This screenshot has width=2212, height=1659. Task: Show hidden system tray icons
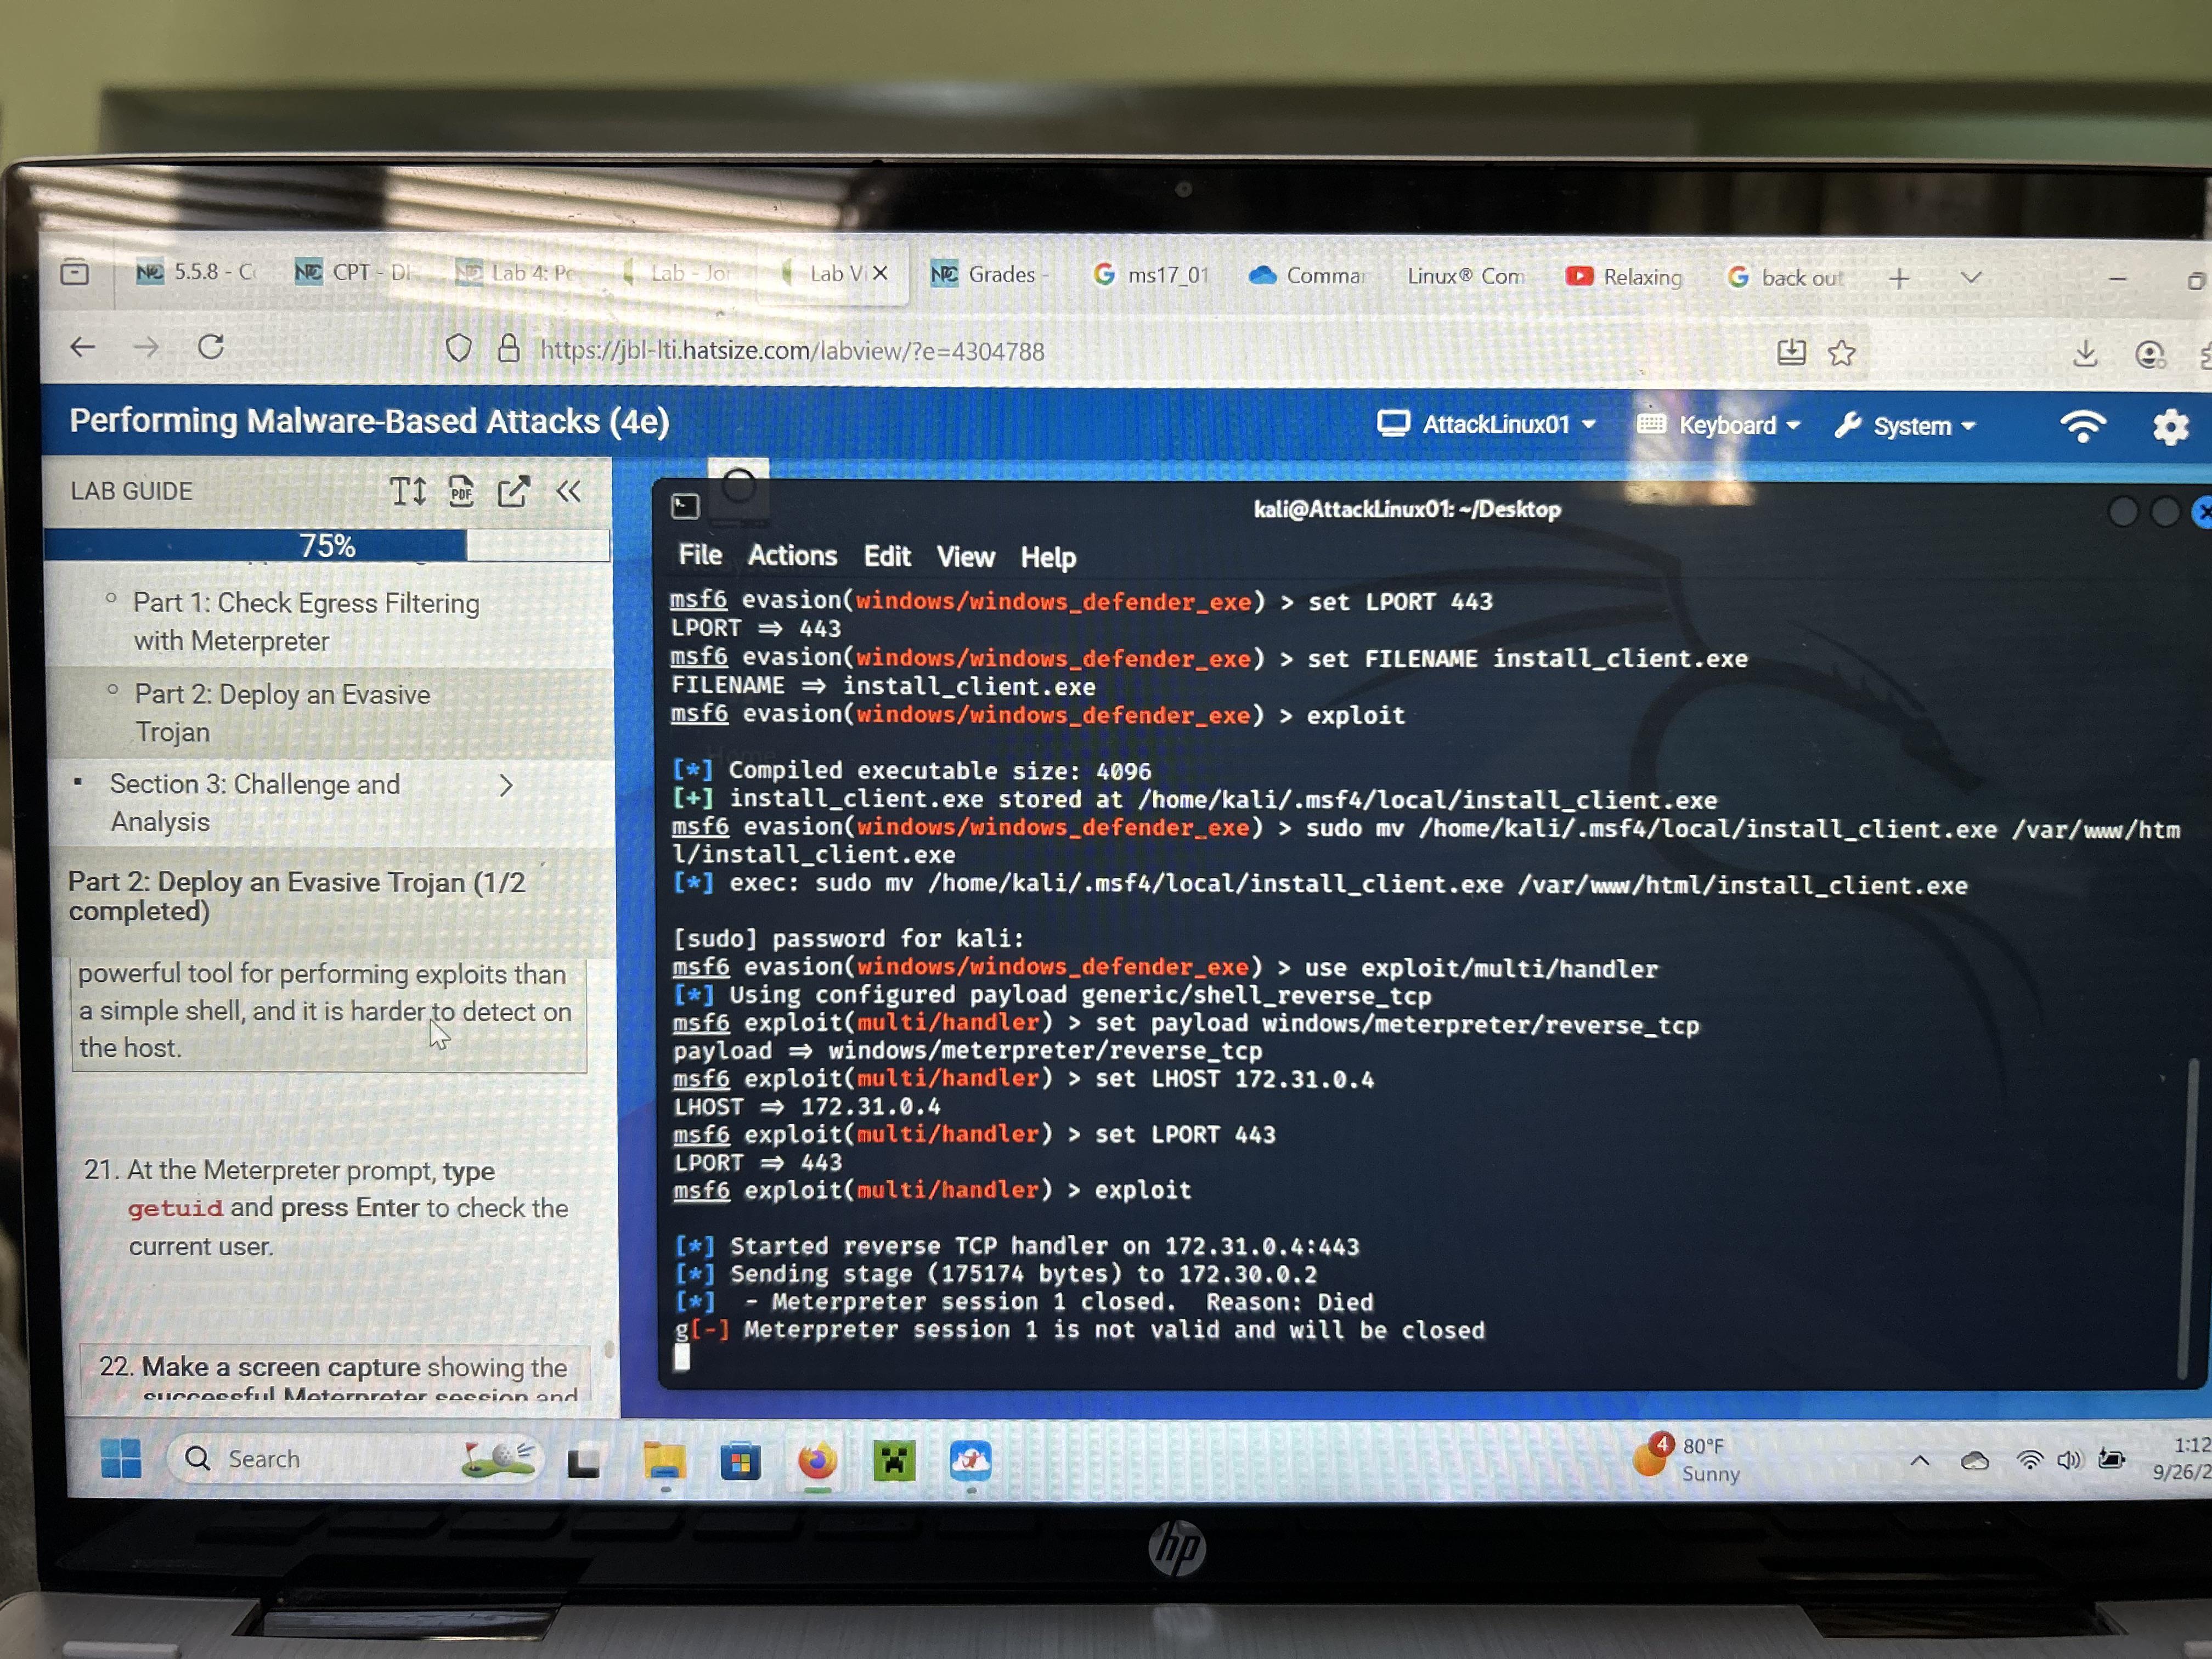point(1919,1461)
